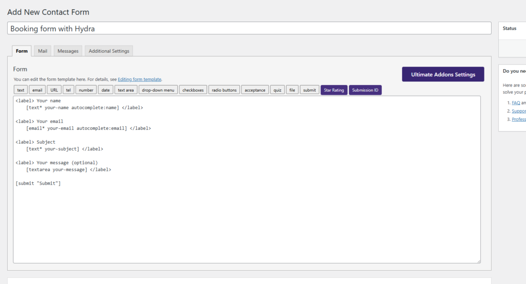Click the 'Form' section heading
The height and width of the screenshot is (284, 526).
(20, 69)
